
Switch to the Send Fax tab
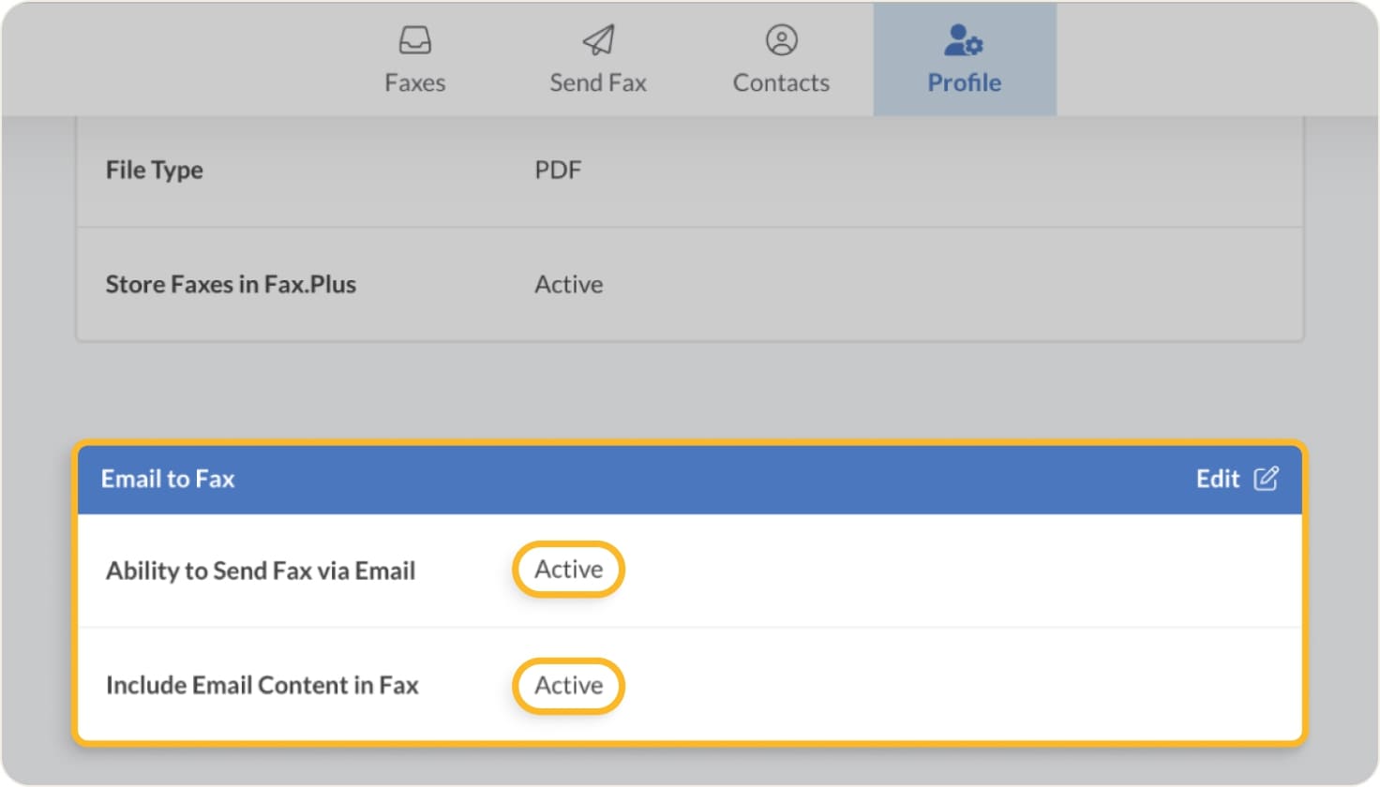pos(597,59)
